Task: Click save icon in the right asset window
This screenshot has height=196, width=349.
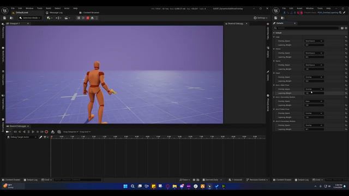Action: click(276, 18)
